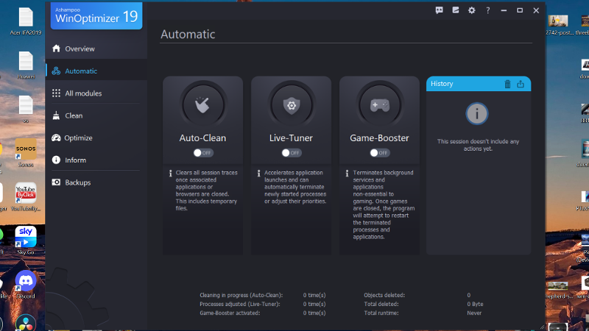589x331 pixels.
Task: Click the WinOptimizer 19 logo
Action: click(x=96, y=15)
